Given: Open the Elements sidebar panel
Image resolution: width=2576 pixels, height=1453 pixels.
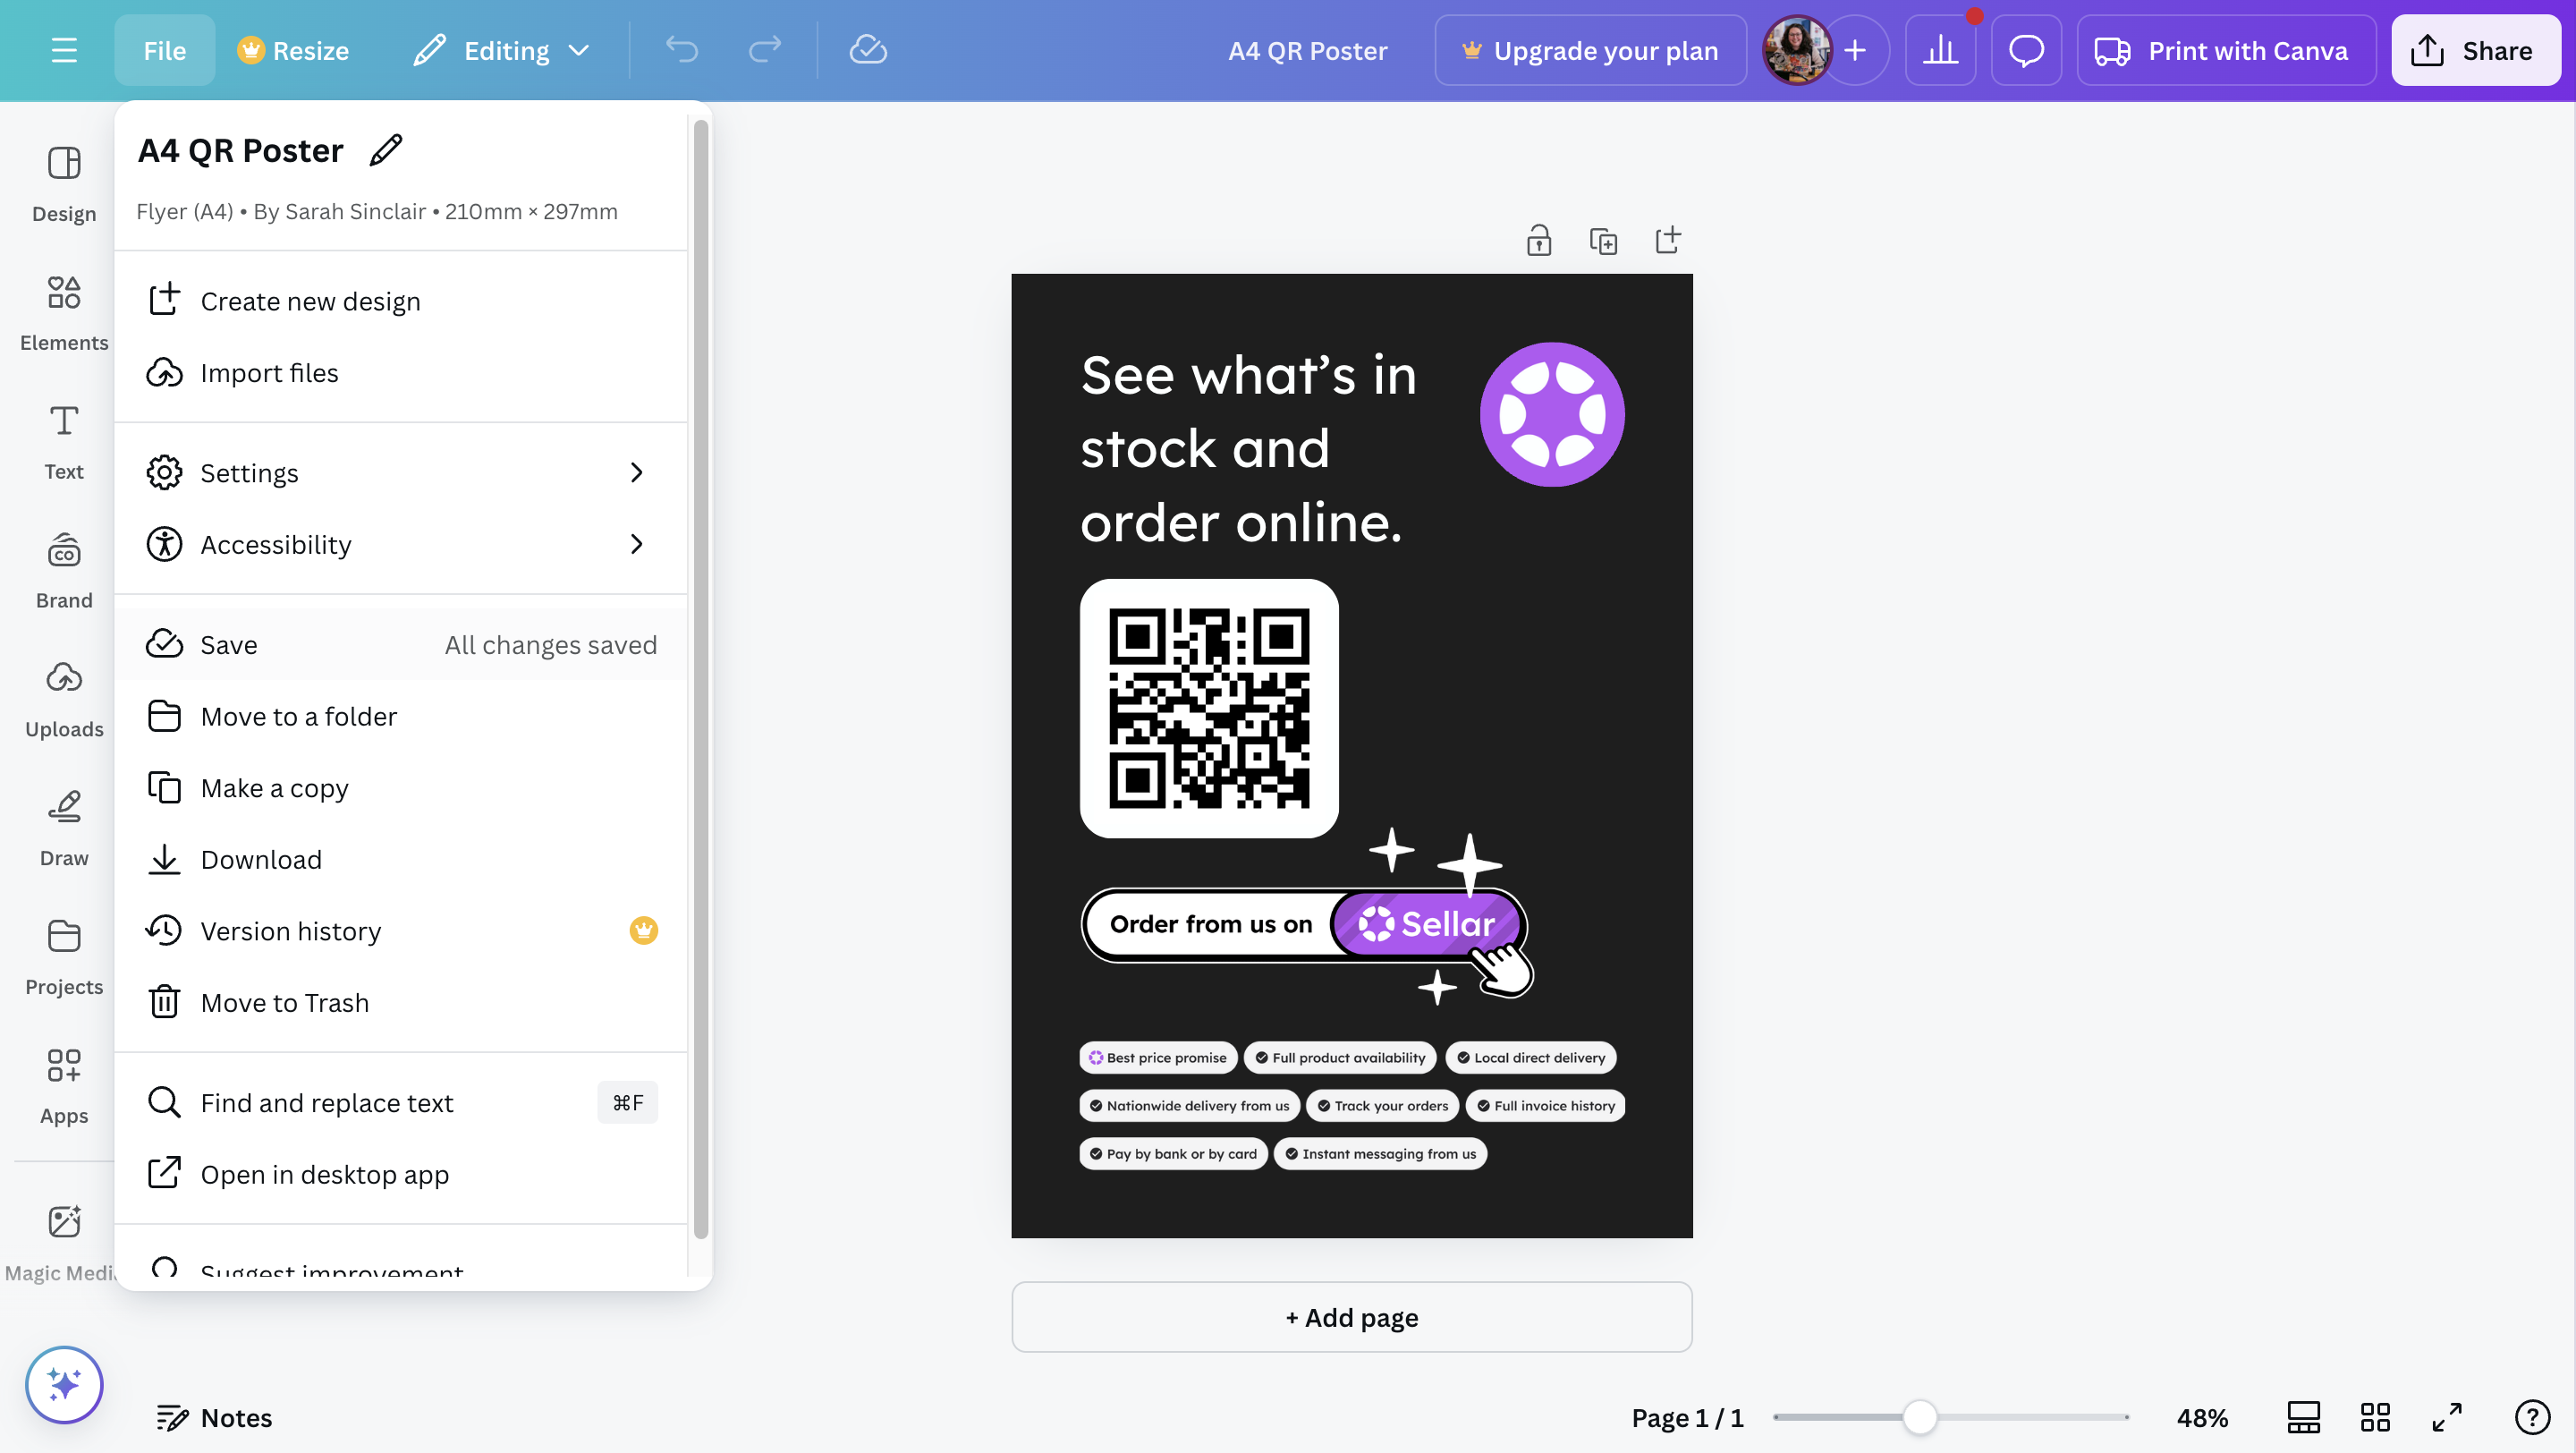Looking at the screenshot, I should [x=64, y=312].
